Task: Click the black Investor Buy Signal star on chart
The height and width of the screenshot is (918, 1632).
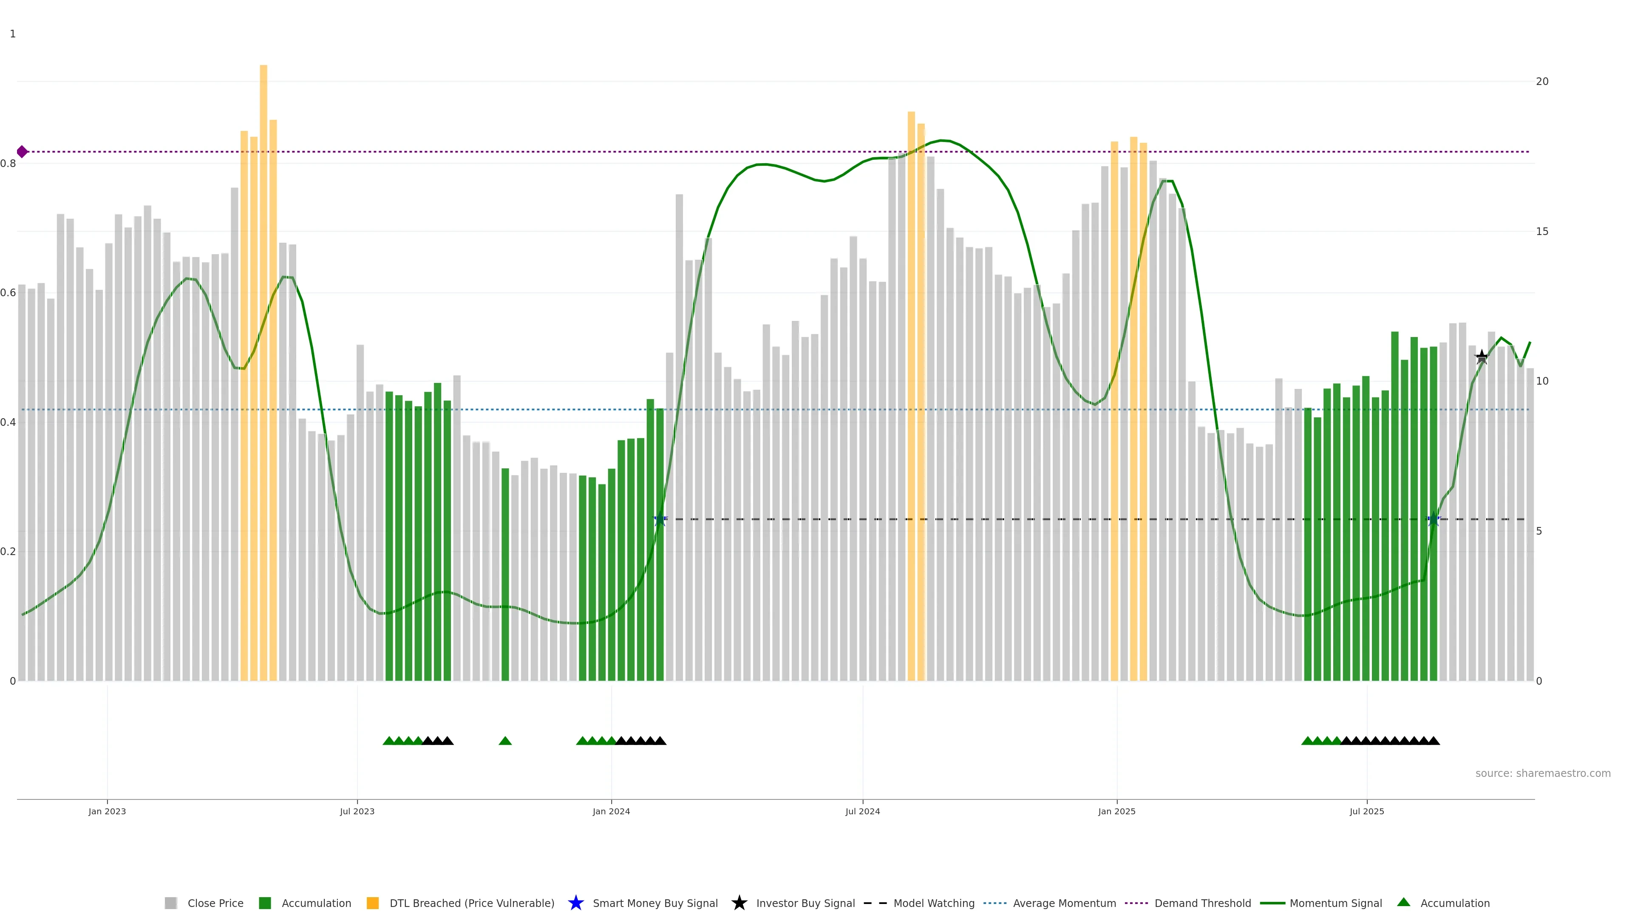Action: click(x=1481, y=357)
